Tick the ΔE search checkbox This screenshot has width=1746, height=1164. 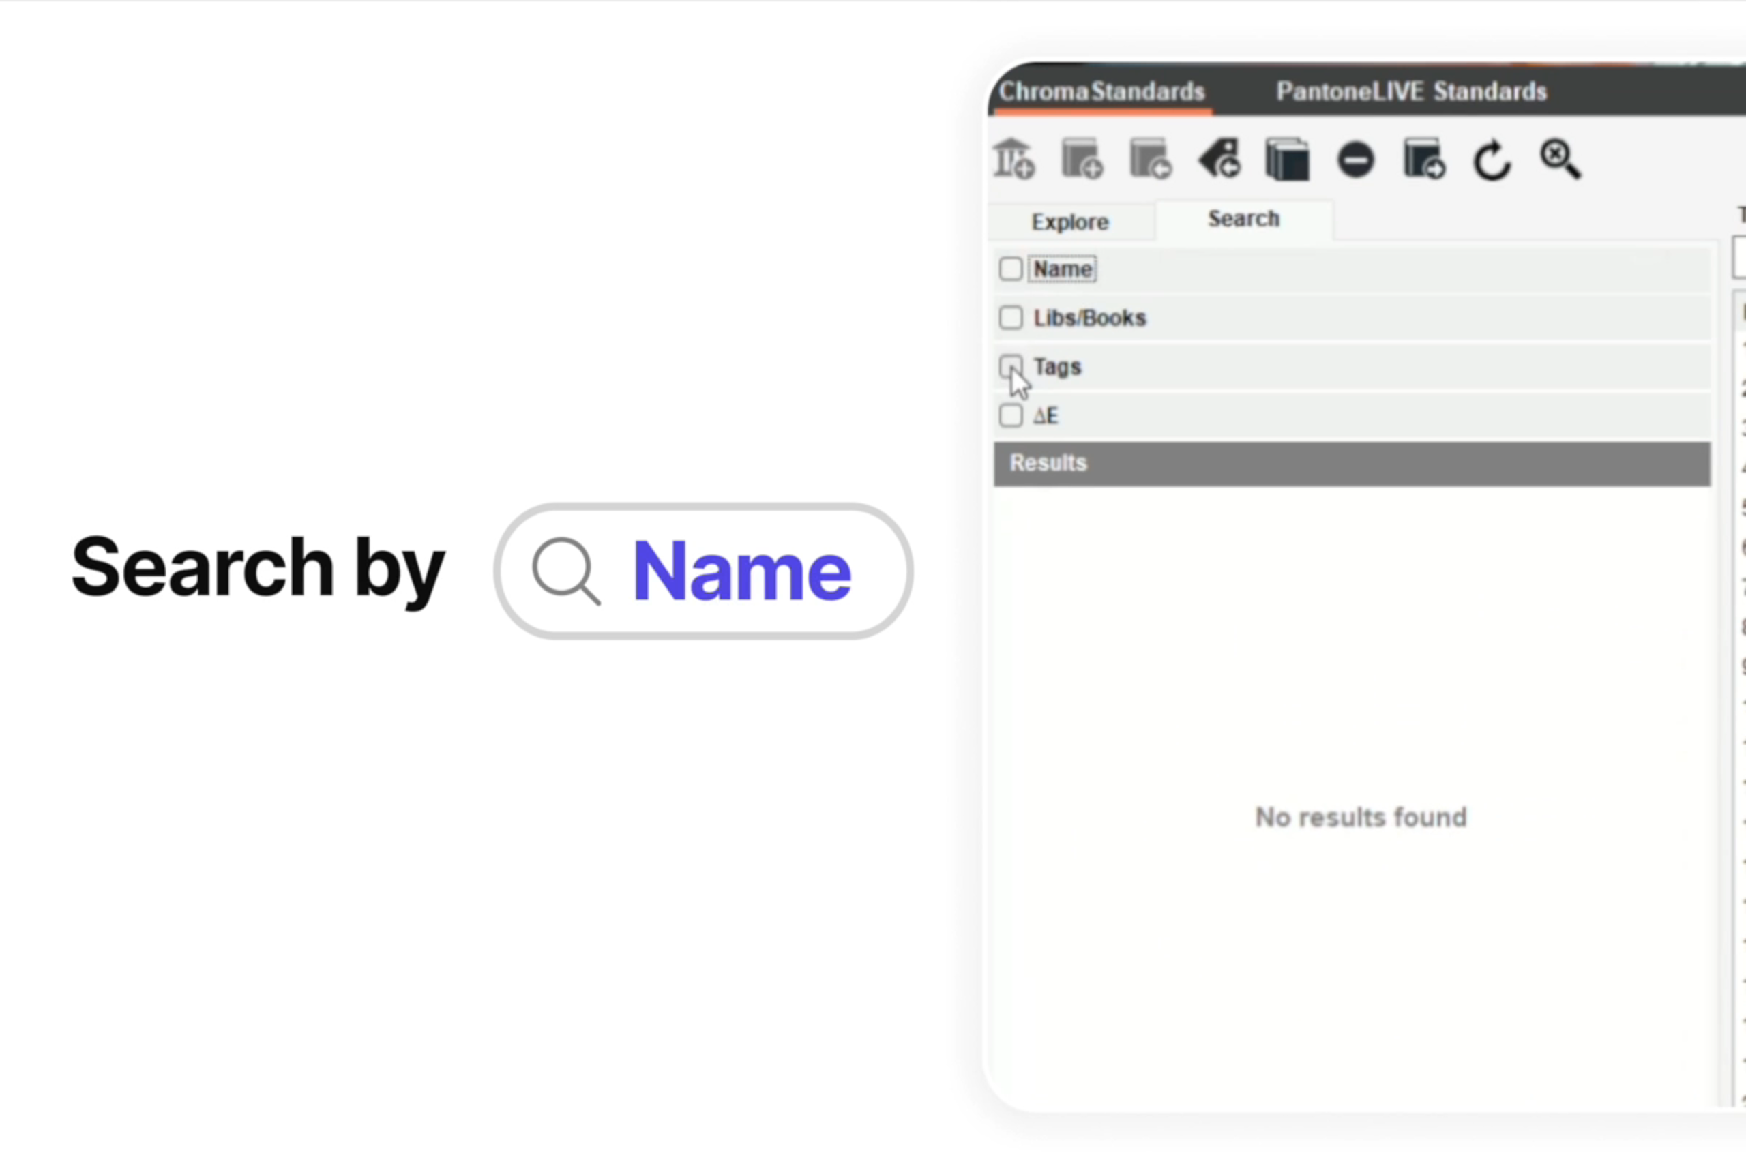pyautogui.click(x=1010, y=416)
